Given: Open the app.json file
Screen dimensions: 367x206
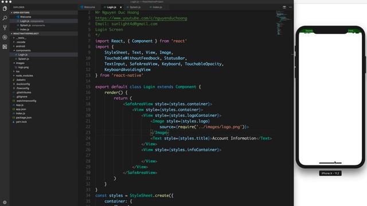Looking at the screenshot, I should (21, 109).
